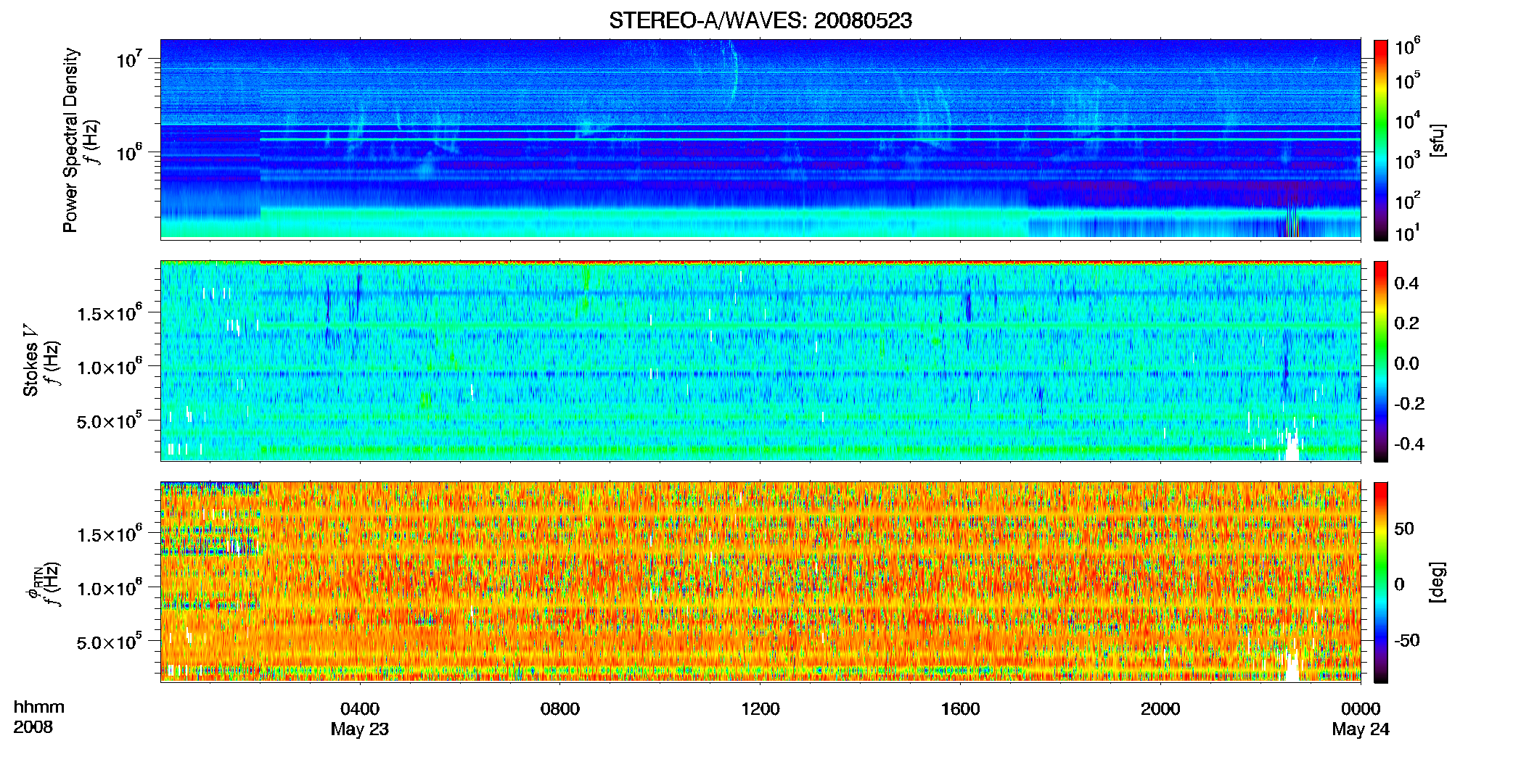Click the phi RTN angle colorbar
The image size is (1521, 783).
(x=1381, y=582)
